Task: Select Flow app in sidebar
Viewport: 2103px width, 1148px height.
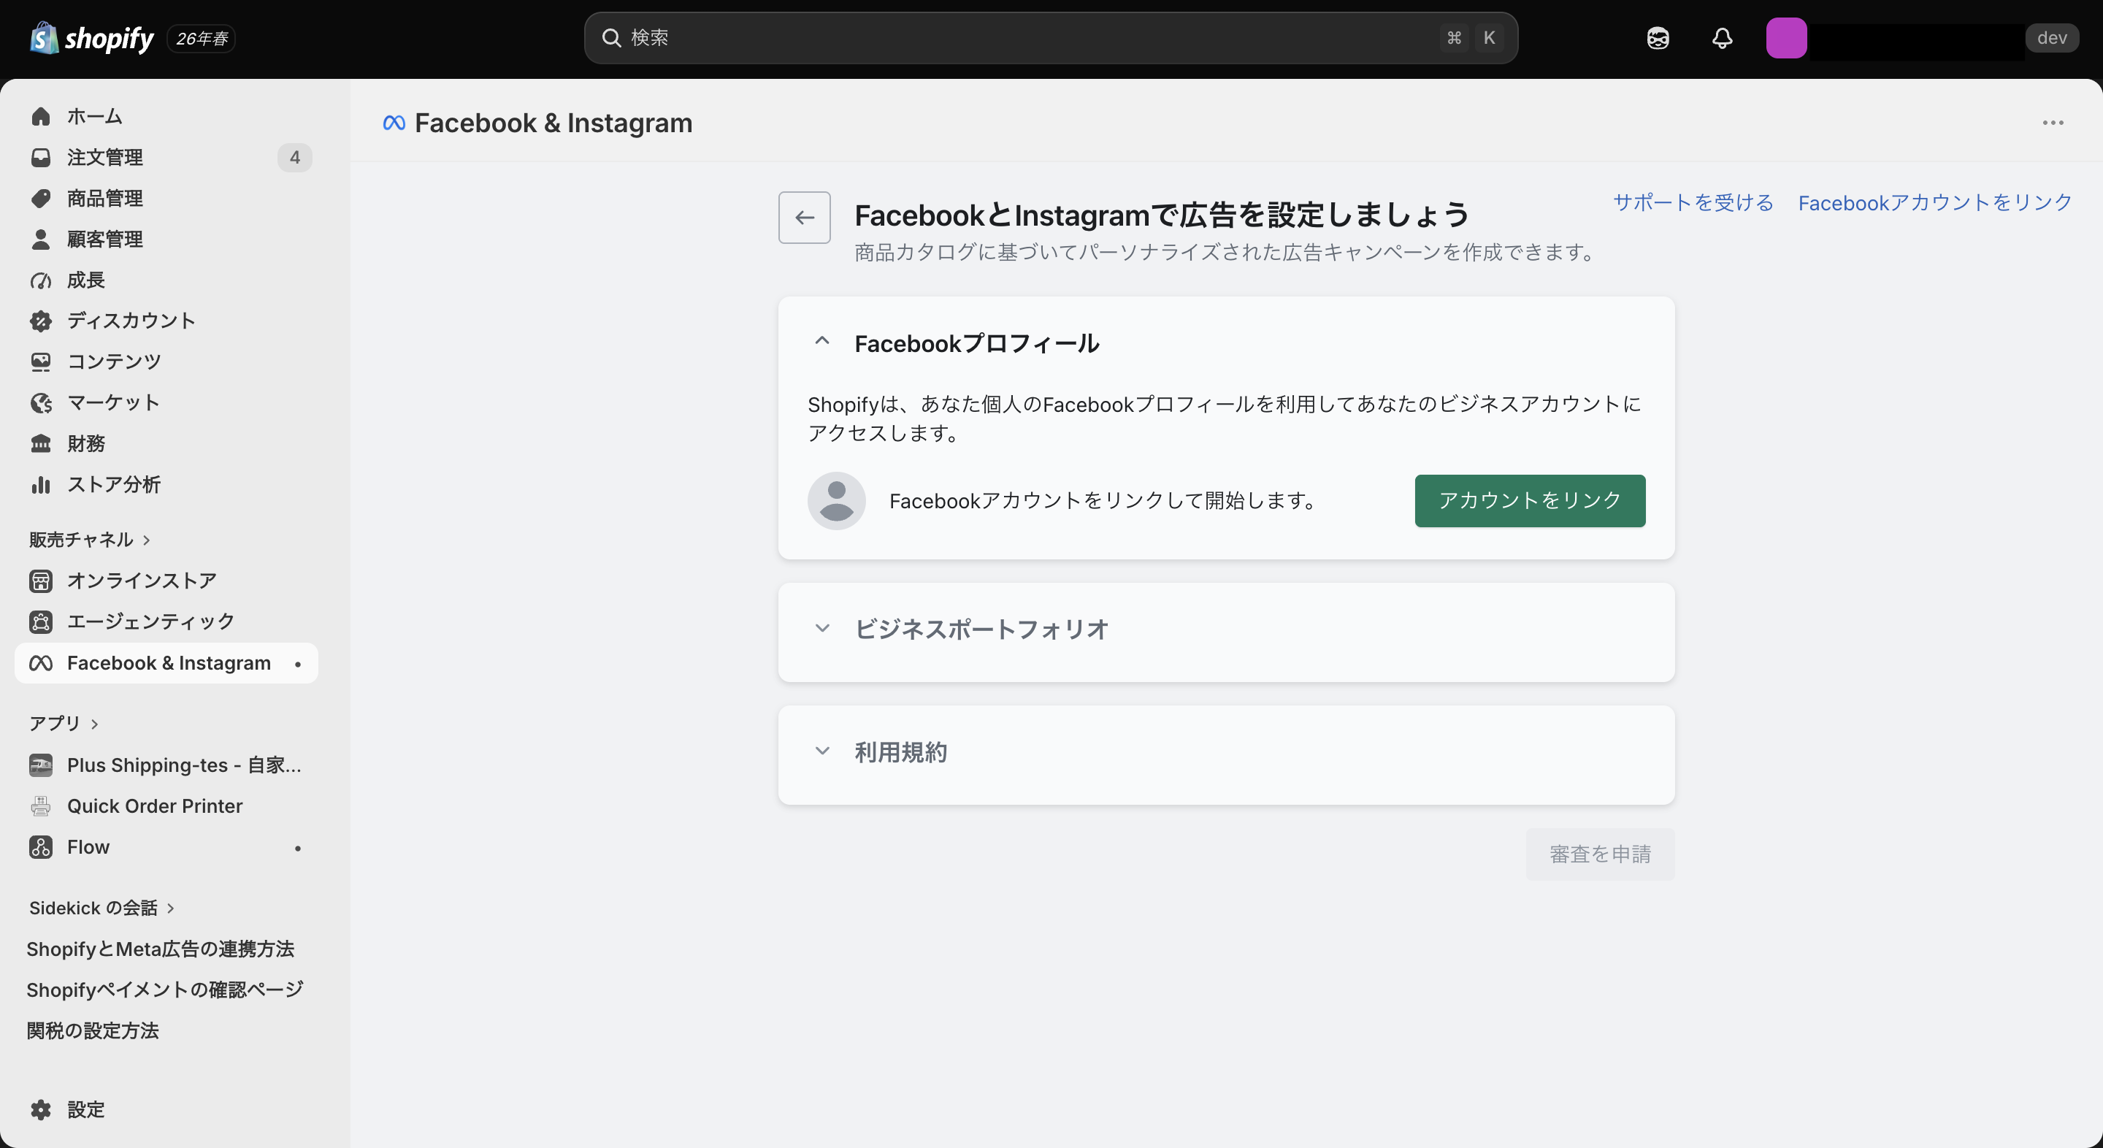Action: (166, 846)
